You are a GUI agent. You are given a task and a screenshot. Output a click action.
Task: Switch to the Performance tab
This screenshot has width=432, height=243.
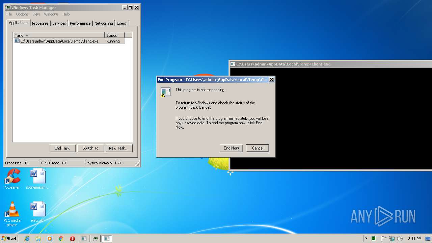pos(80,23)
